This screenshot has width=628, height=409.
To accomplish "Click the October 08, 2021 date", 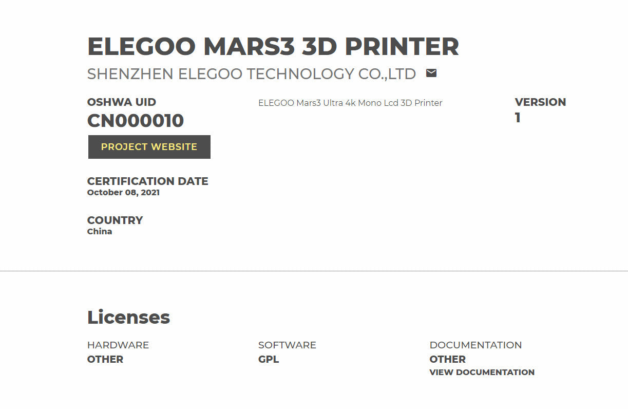I will point(123,193).
